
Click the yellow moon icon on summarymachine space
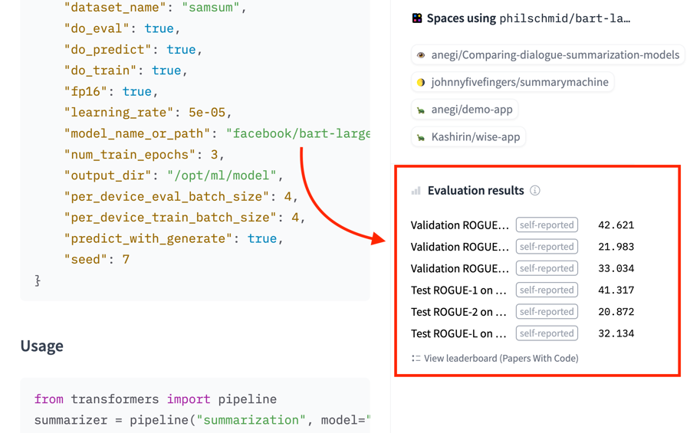[x=421, y=83]
